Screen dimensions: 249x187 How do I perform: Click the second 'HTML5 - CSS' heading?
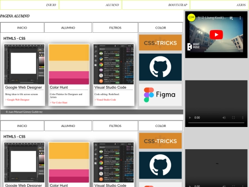[x=14, y=136]
